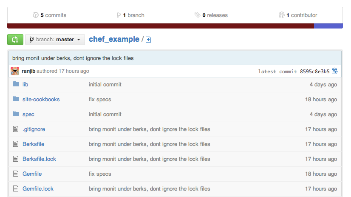Click the create new file plus icon
This screenshot has width=351, height=197.
tap(148, 40)
